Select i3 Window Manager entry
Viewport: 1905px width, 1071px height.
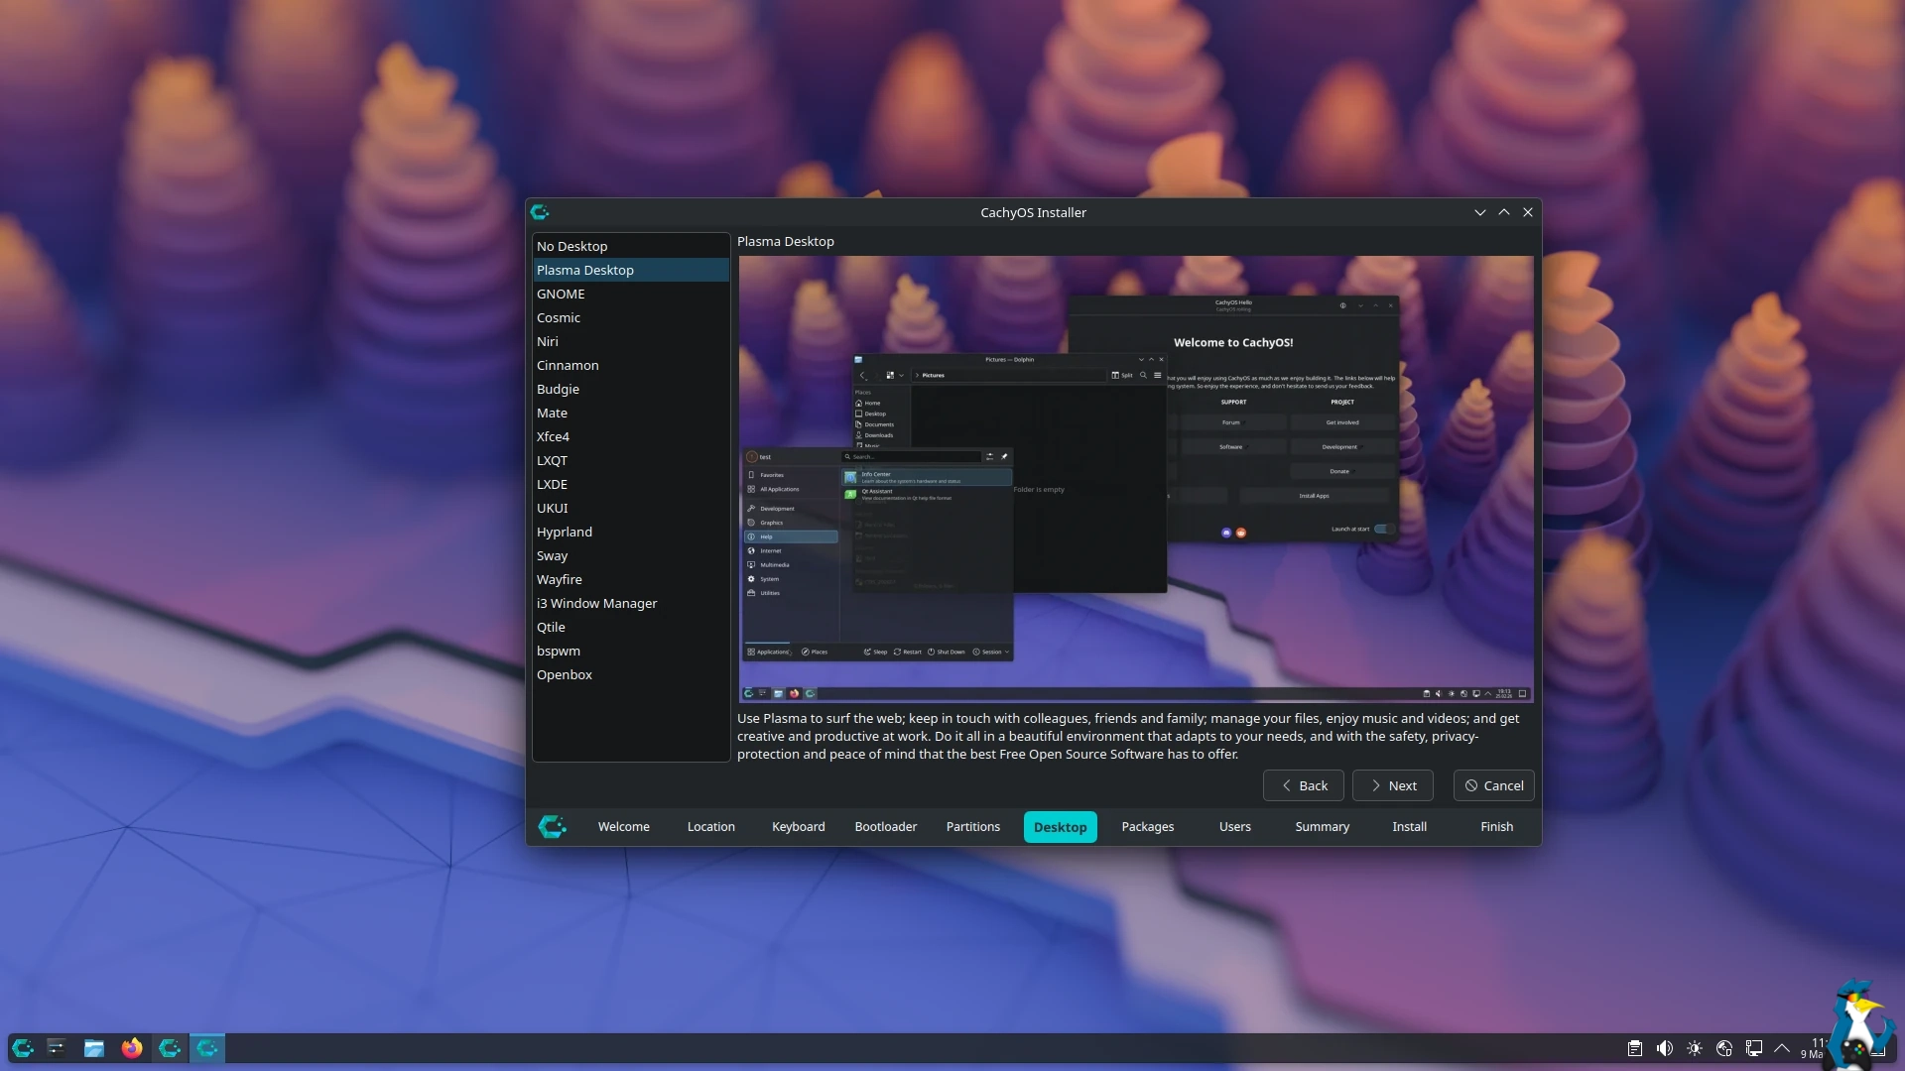[x=596, y=603]
